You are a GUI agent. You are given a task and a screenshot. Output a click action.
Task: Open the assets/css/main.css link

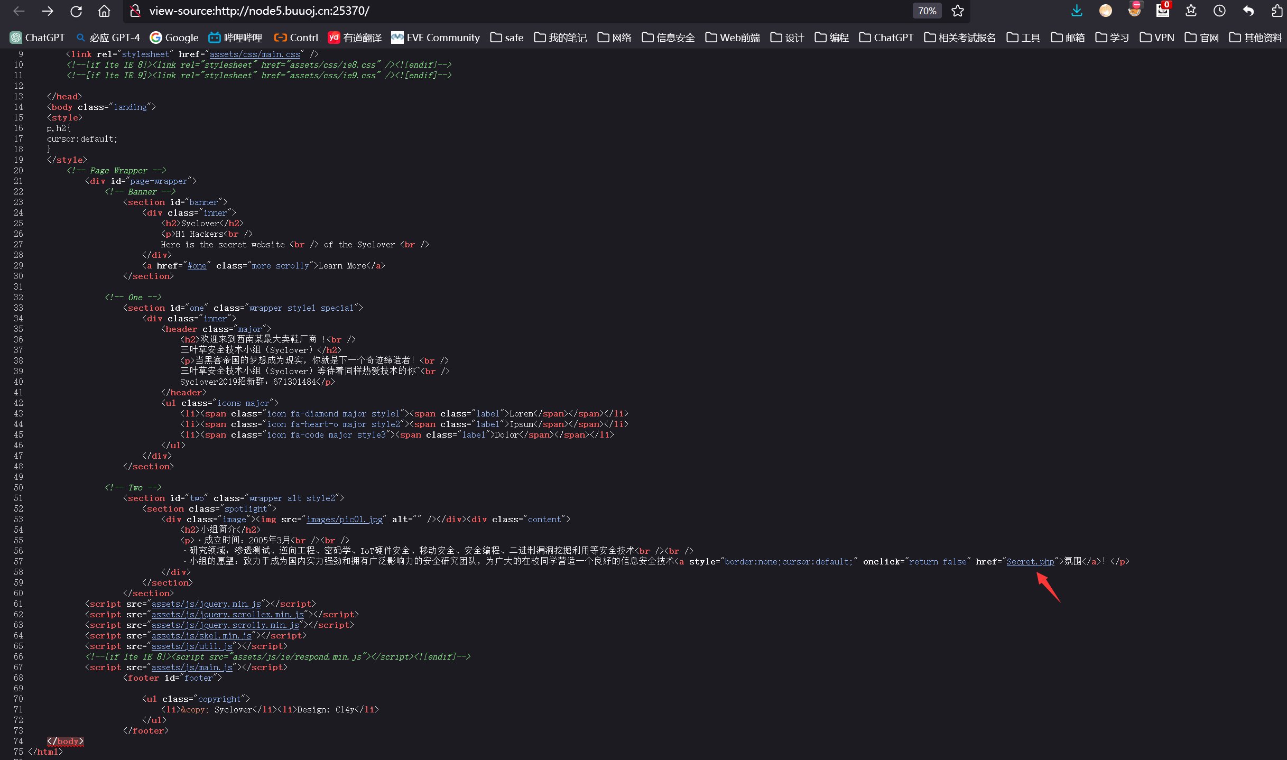255,54
